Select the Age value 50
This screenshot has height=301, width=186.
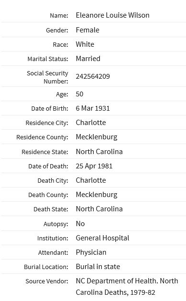[80, 94]
